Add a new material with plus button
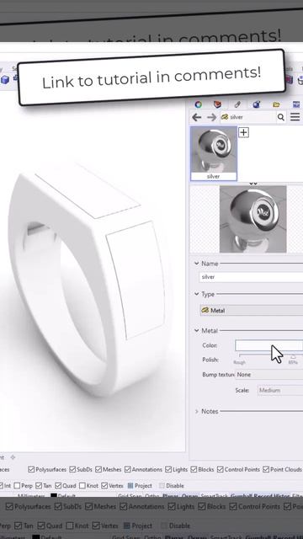The width and height of the screenshot is (303, 539). point(243,132)
